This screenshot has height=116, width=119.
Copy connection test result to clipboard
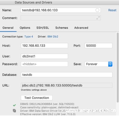click(14, 111)
